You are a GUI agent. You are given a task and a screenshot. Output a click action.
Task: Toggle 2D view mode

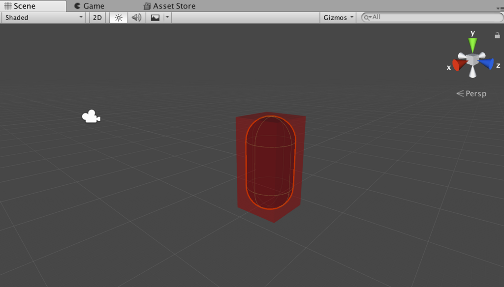pyautogui.click(x=97, y=17)
